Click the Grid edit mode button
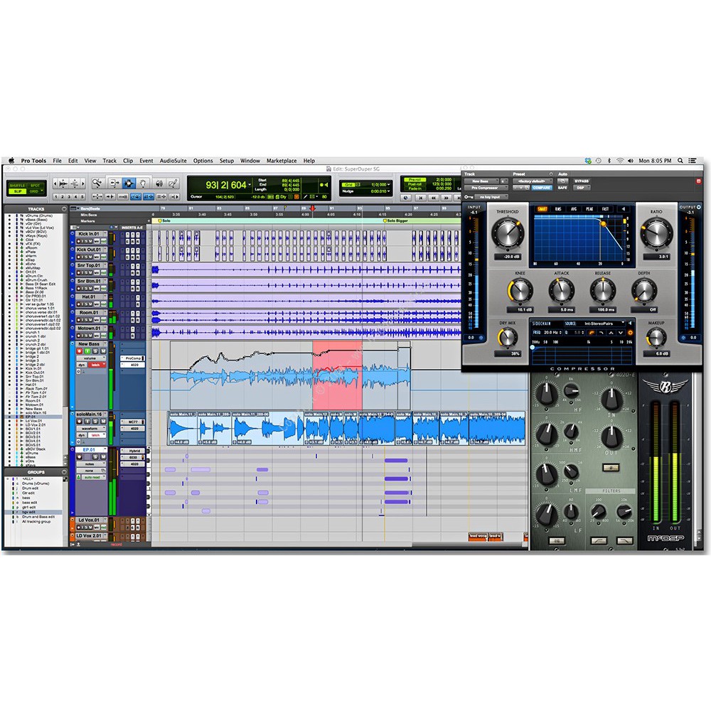The width and height of the screenshot is (711, 711). [33, 191]
